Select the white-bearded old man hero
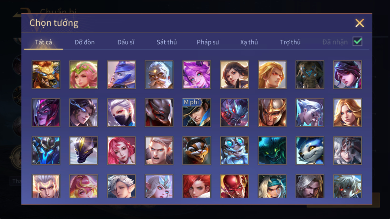Image resolution: width=390 pixels, height=219 pixels. tap(159, 75)
